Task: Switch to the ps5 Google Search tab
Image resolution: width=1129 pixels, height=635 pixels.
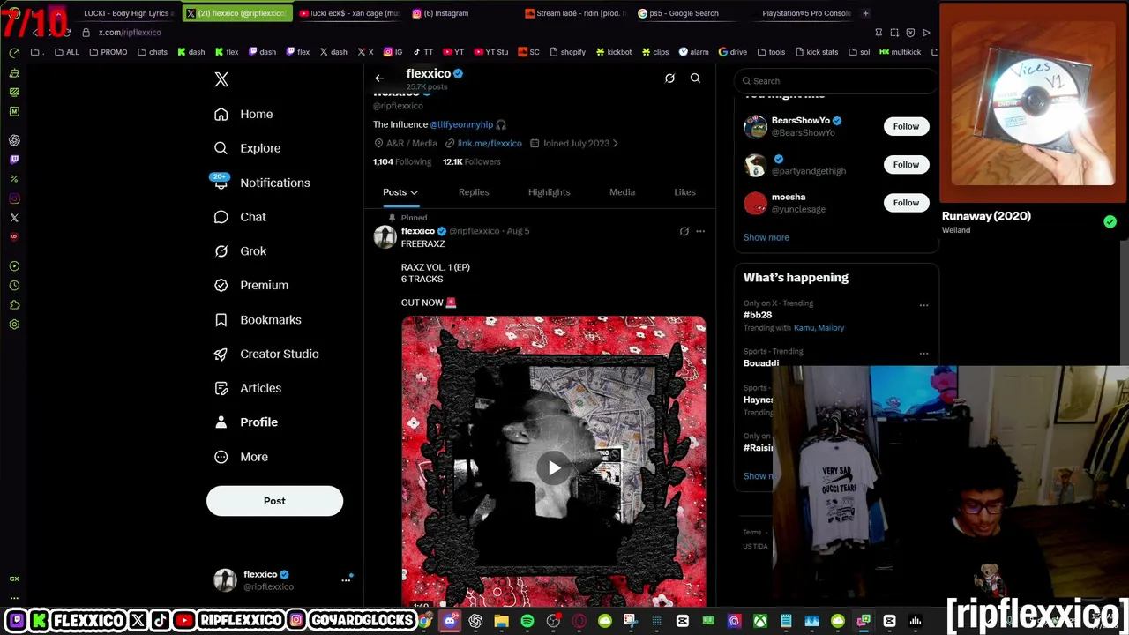Action: click(688, 13)
